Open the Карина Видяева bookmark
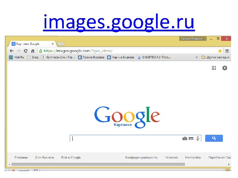The image size is (238, 178). point(121,57)
